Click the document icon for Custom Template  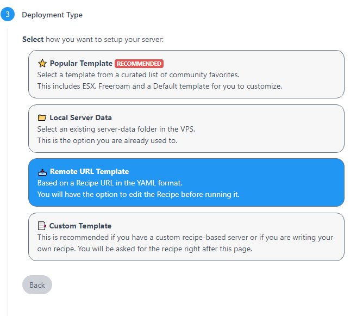[x=42, y=226]
